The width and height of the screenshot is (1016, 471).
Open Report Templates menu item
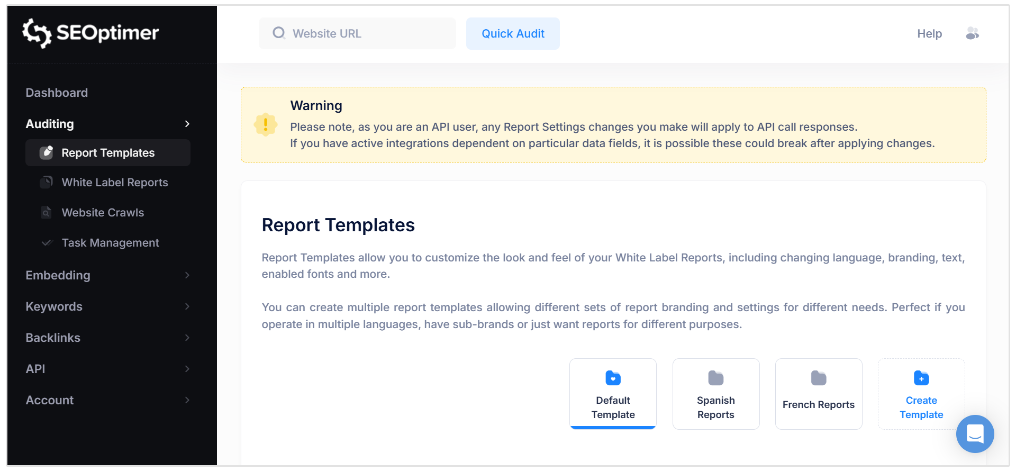pos(108,152)
